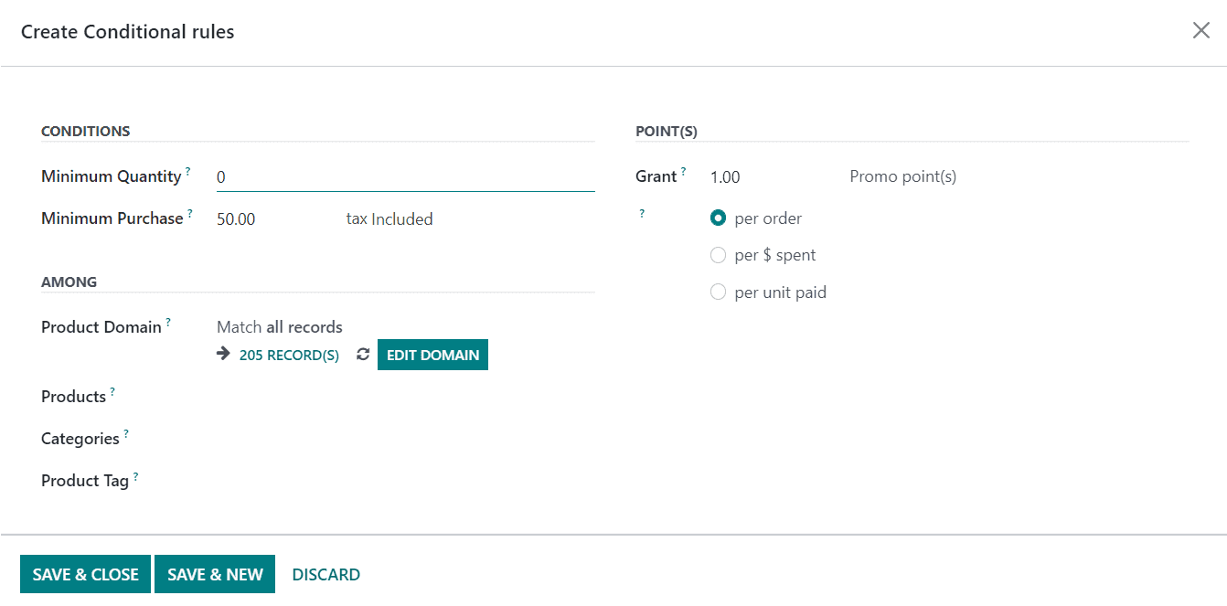This screenshot has width=1227, height=606.
Task: Click the Minimum Quantity input field
Action: pyautogui.click(x=405, y=177)
